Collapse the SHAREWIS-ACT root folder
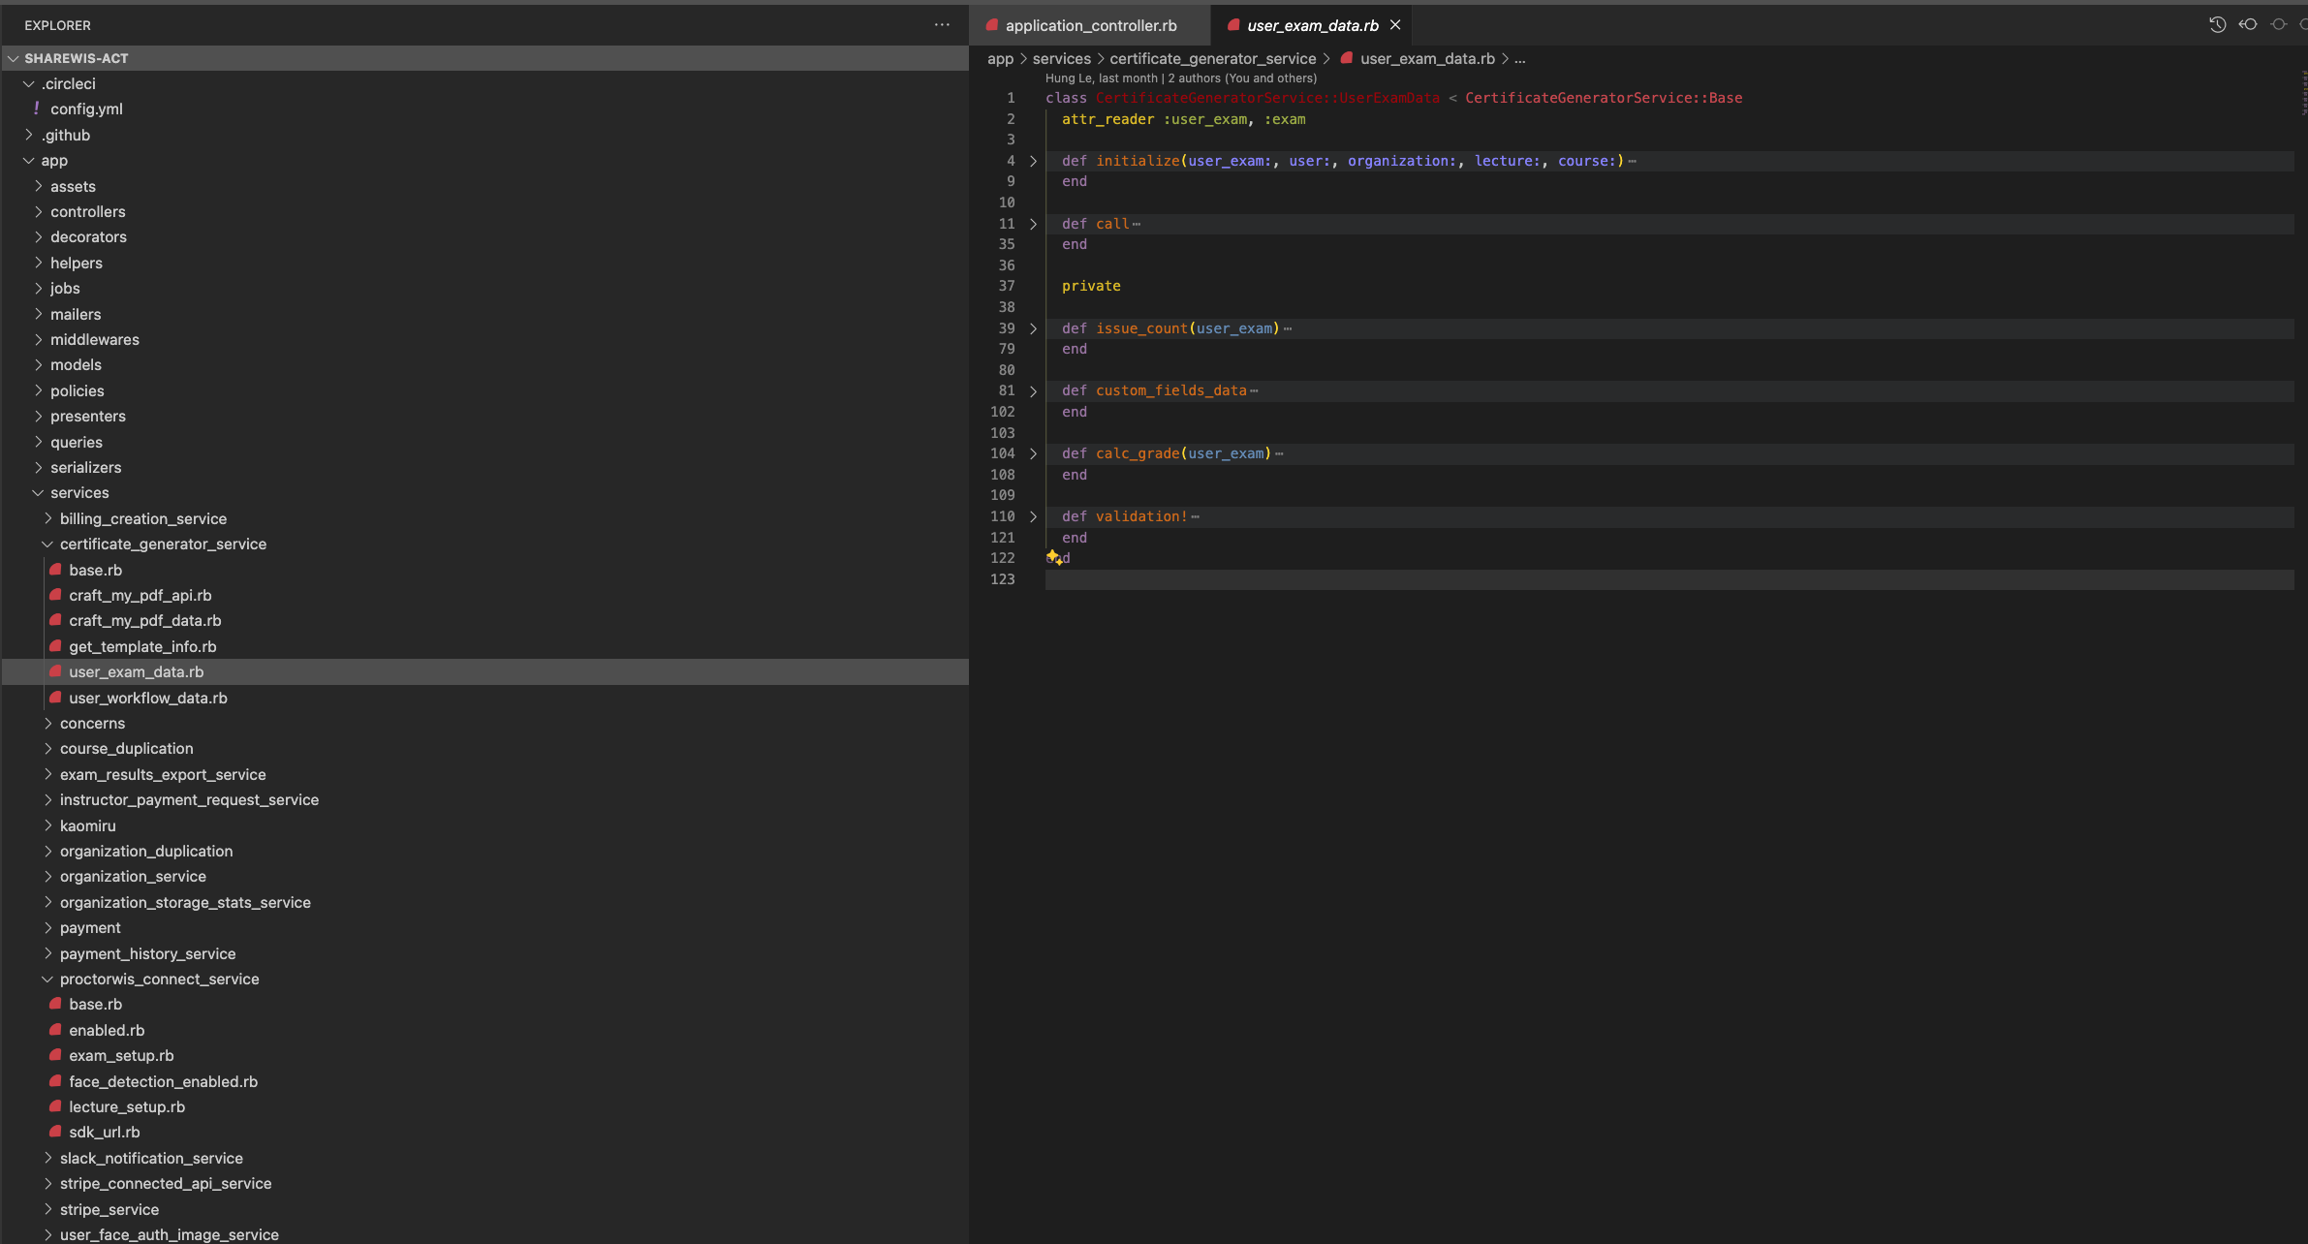The width and height of the screenshot is (2308, 1244). [484, 58]
